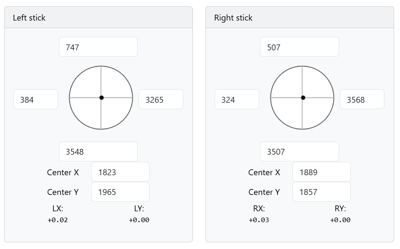Select the left stick Center X field

[x=120, y=172]
